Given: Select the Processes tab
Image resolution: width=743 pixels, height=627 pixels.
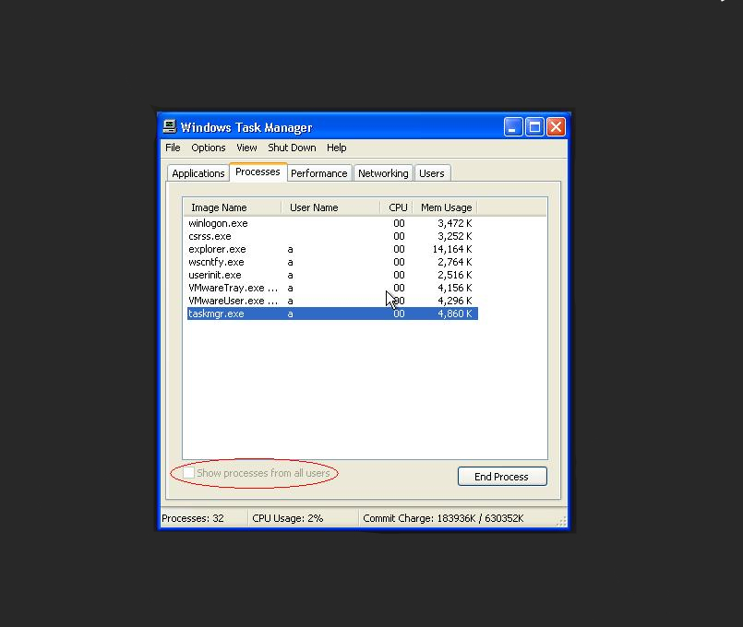Looking at the screenshot, I should point(258,172).
